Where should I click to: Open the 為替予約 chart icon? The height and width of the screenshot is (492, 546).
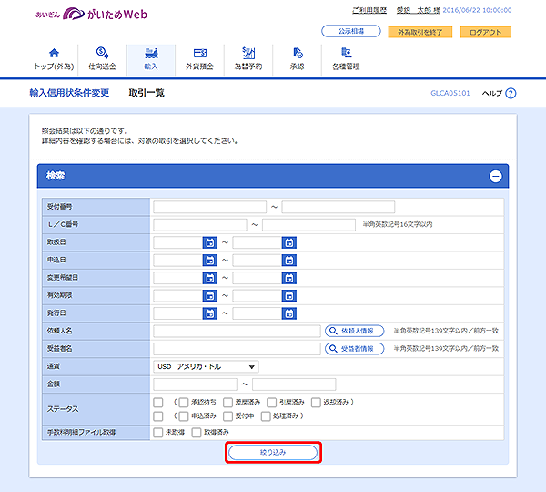click(248, 53)
